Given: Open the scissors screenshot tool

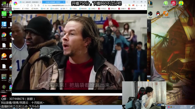Looking at the screenshot, I should [x=137, y=5].
